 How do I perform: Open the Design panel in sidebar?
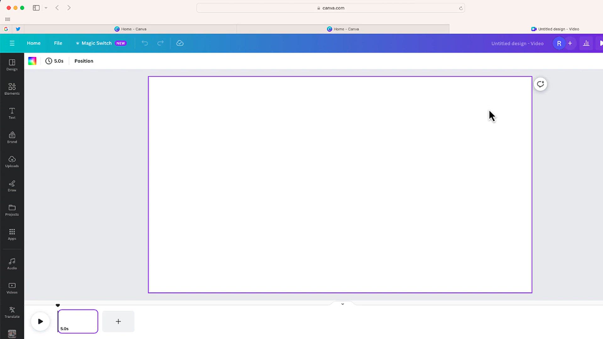pyautogui.click(x=12, y=65)
